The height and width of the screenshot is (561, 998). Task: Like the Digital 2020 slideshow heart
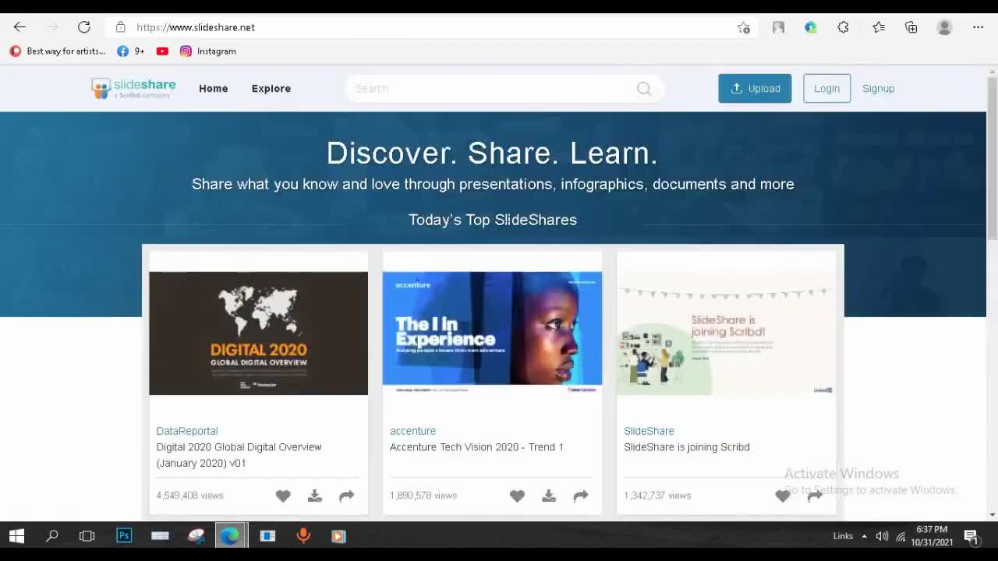click(x=283, y=496)
